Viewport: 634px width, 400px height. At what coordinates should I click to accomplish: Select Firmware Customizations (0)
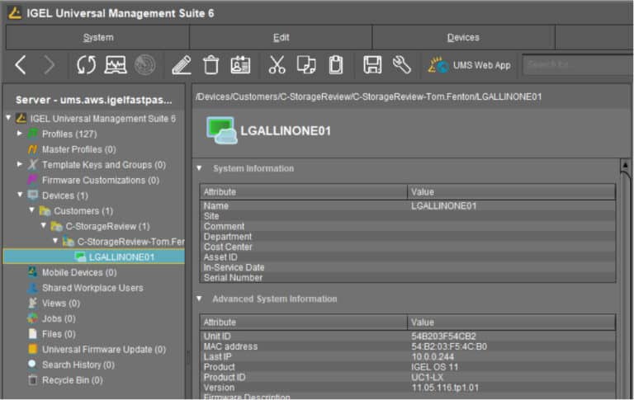[x=100, y=180]
